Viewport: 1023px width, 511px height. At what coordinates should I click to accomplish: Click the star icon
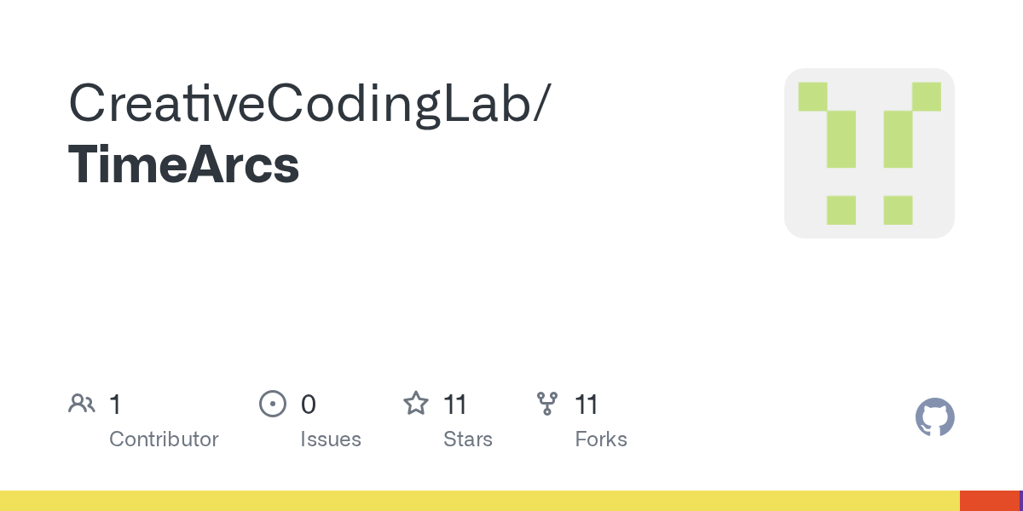(415, 404)
